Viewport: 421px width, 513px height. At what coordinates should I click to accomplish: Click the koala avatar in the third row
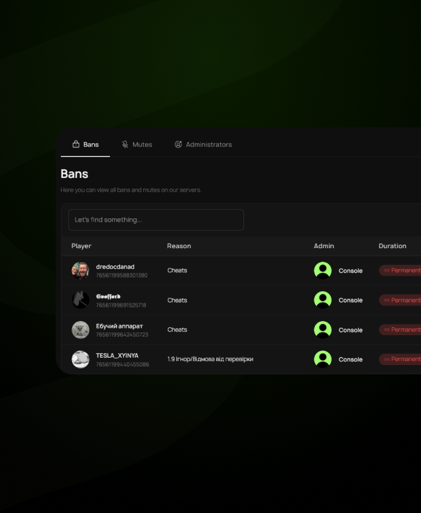[80, 330]
